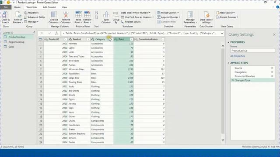Select the Source applied step
Image resolution: width=280 pixels, height=157 pixels.
tap(238, 68)
